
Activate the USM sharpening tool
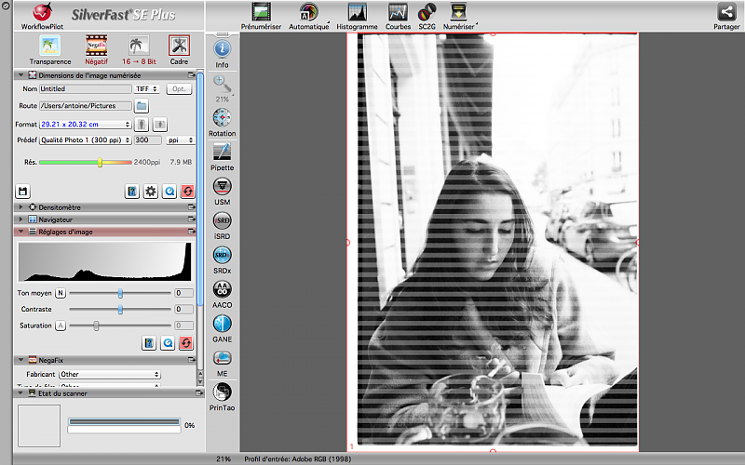(222, 188)
